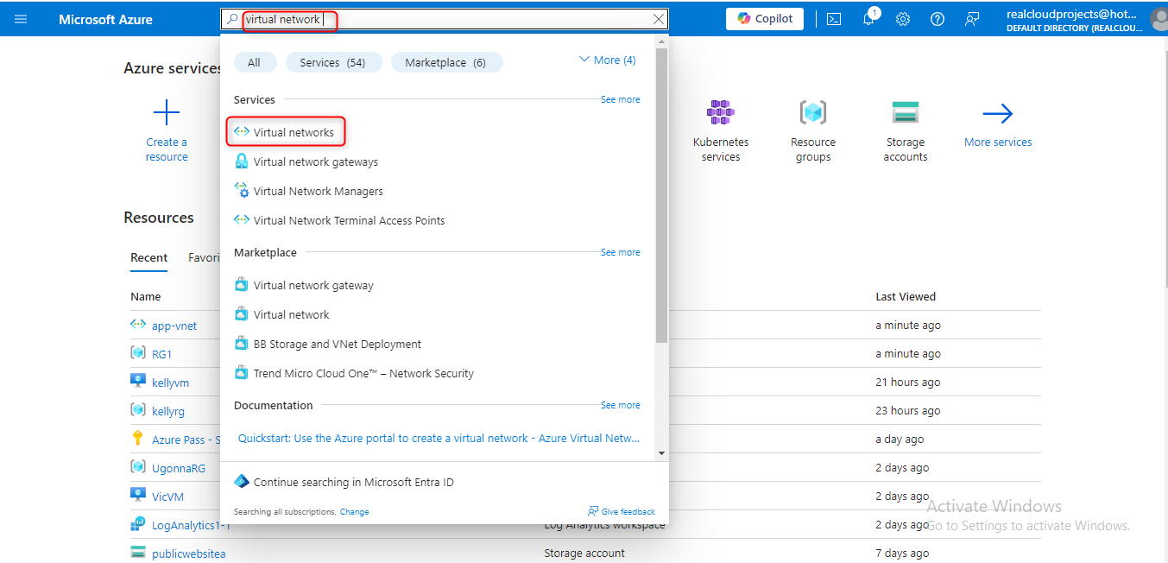This screenshot has height=563, width=1168.
Task: Open Virtual network marketplace item
Action: 292,314
